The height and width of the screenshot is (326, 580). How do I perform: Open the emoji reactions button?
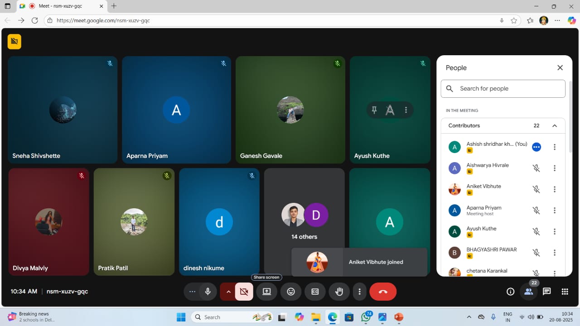point(291,292)
